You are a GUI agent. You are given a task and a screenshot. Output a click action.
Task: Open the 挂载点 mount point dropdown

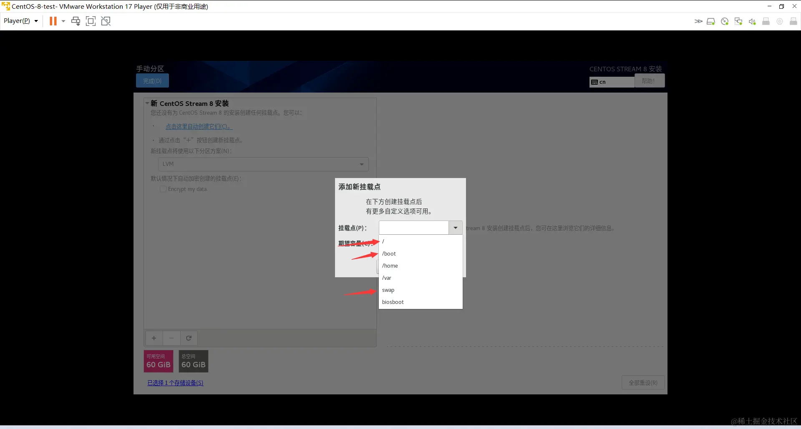coord(455,228)
